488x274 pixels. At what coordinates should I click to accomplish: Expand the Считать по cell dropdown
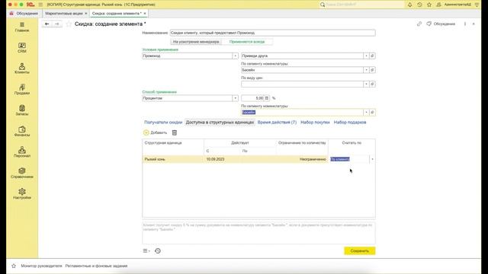tap(372, 159)
